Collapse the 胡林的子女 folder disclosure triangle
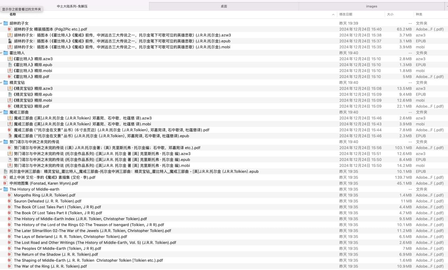 (x=1, y=23)
